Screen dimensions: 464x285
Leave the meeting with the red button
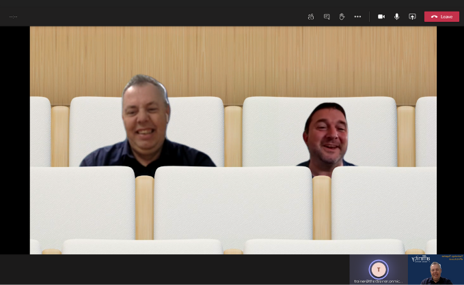pyautogui.click(x=442, y=17)
